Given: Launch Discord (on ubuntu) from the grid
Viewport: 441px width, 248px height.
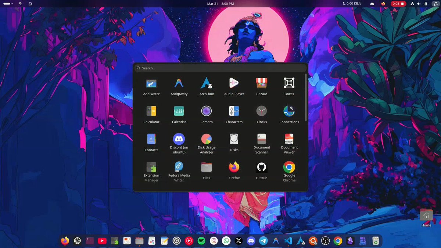Looking at the screenshot, I should tap(179, 144).
